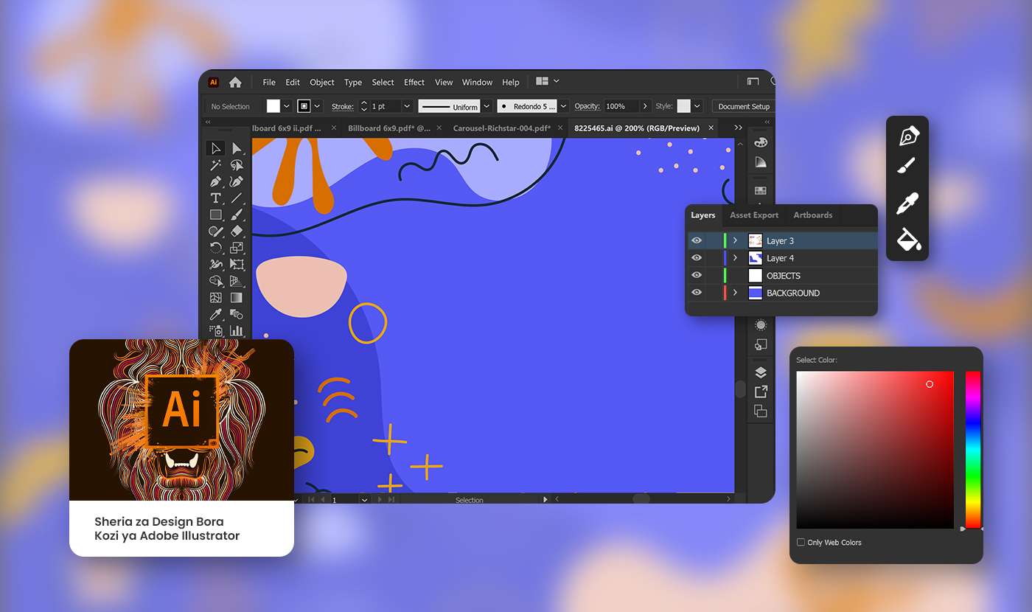Switch to Artboards panel tab
The height and width of the screenshot is (612, 1032).
813,215
